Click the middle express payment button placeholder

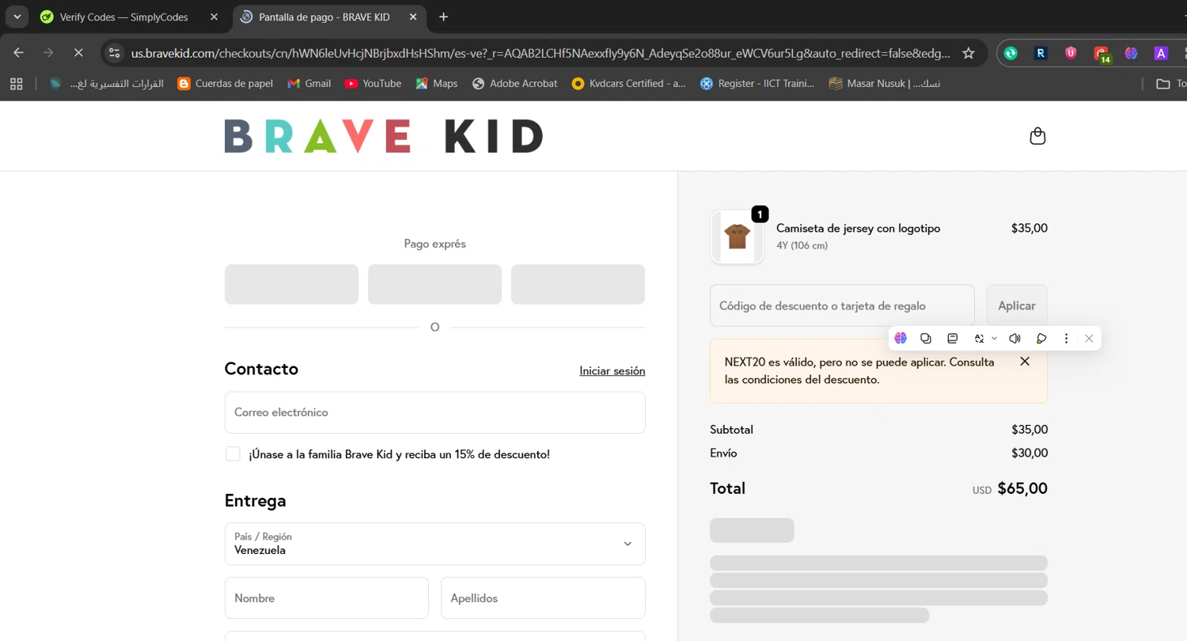pyautogui.click(x=434, y=284)
